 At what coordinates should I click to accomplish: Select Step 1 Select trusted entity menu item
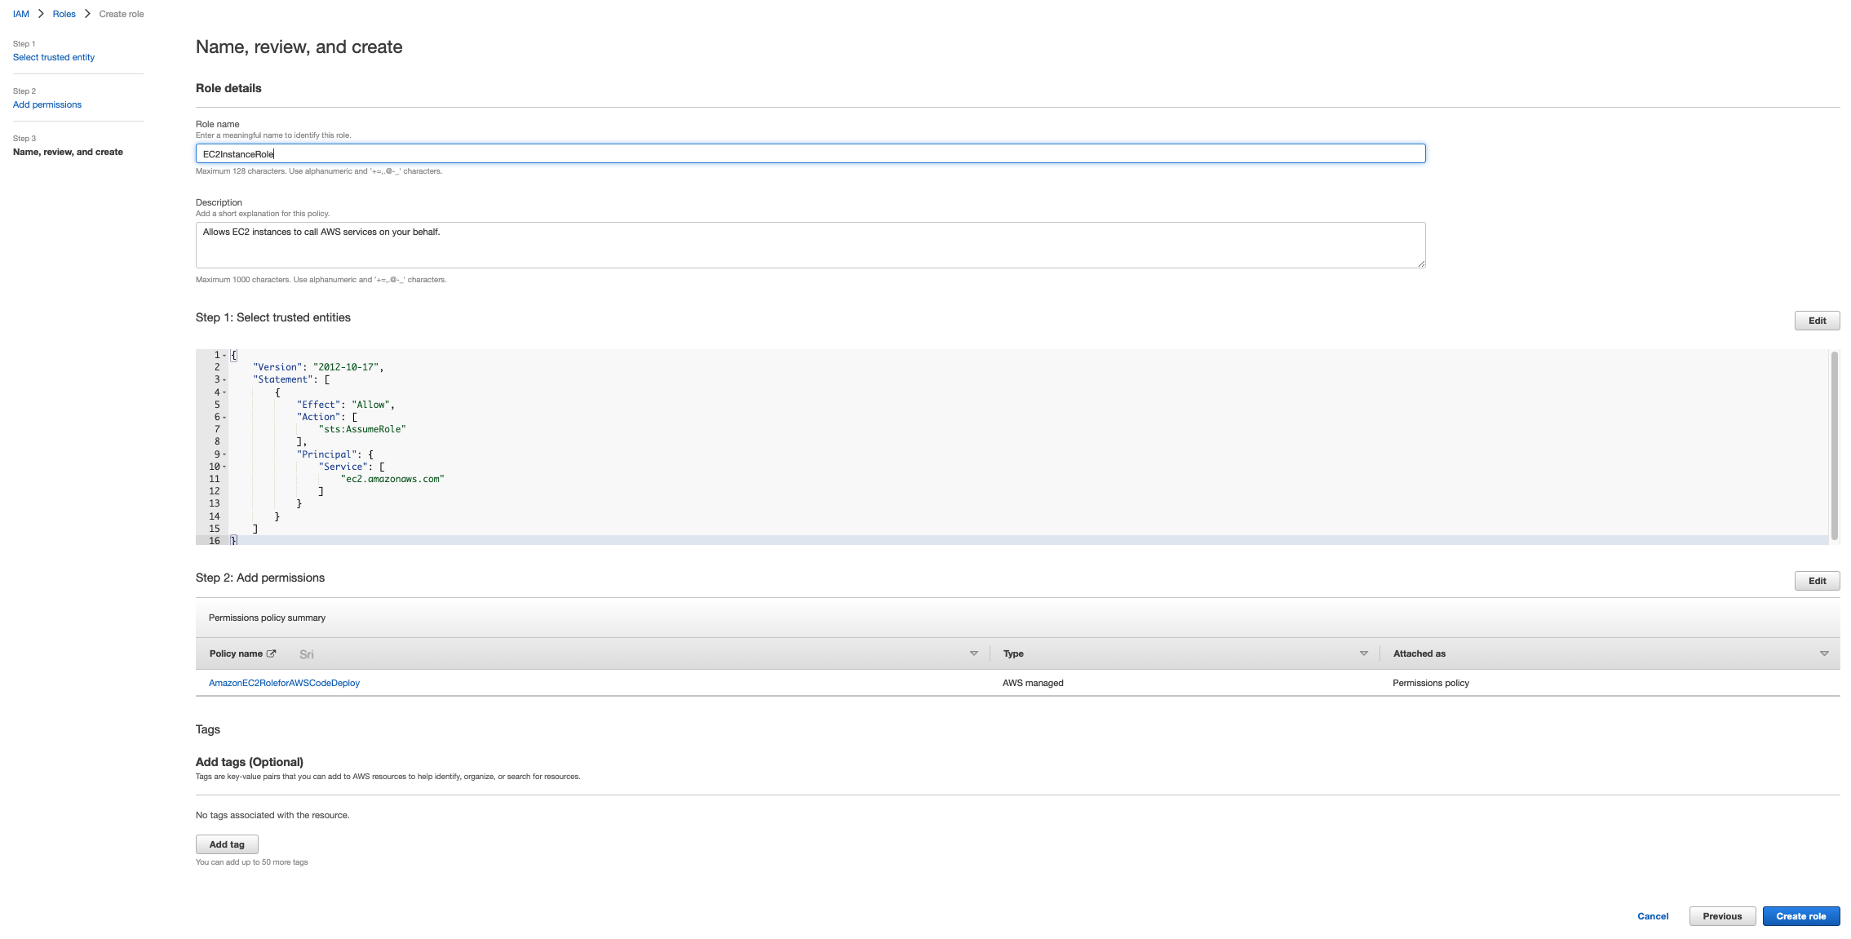(x=53, y=56)
